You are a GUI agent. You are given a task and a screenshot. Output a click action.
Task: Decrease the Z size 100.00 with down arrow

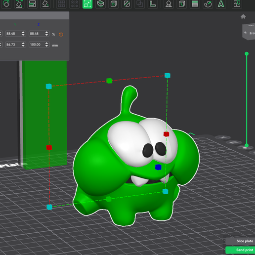[x=47, y=46]
